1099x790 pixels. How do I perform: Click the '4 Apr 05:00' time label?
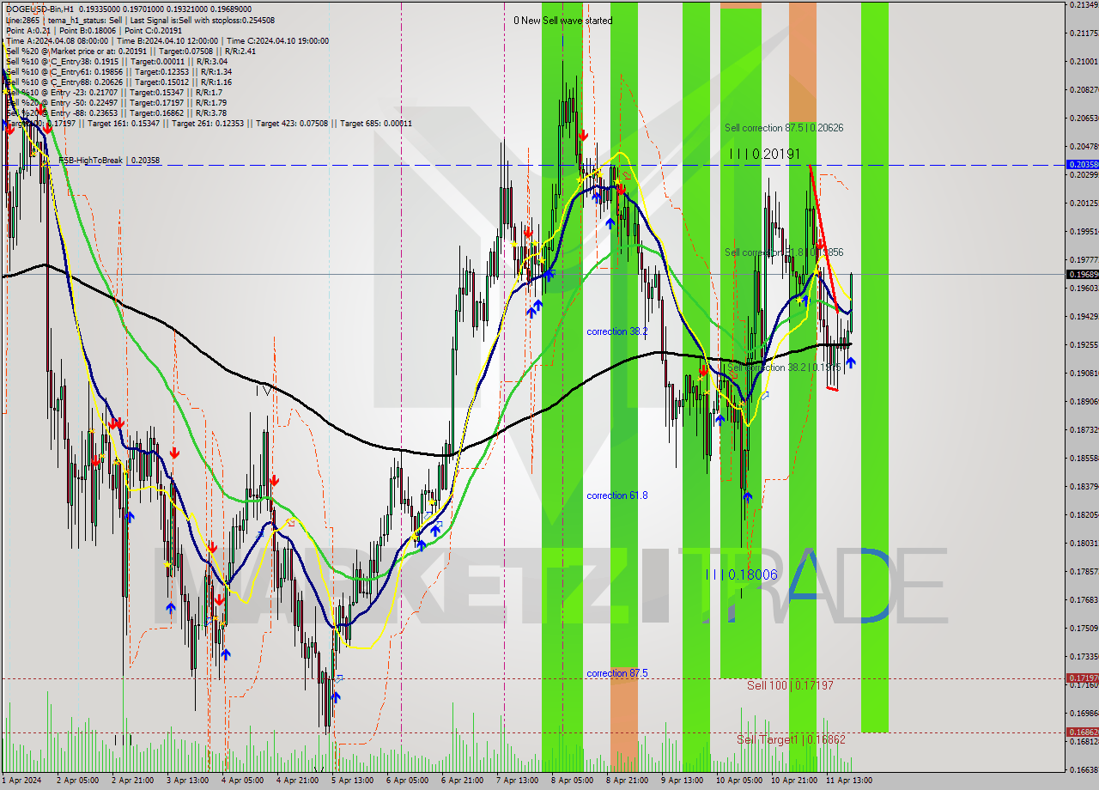(242, 780)
